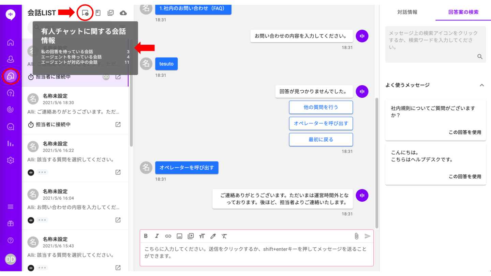
Task: Send the message with the send arrow
Action: (x=368, y=236)
